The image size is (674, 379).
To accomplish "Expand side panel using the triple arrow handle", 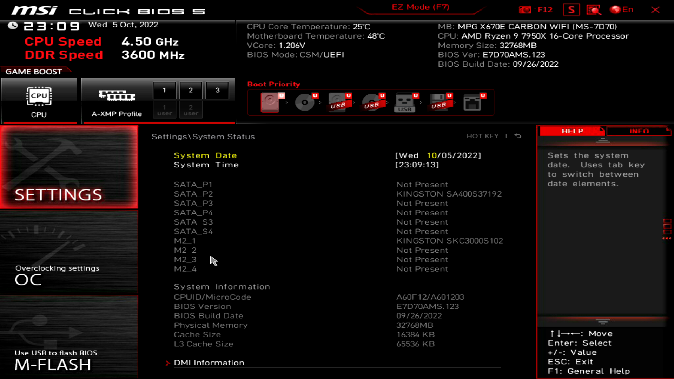I will pyautogui.click(x=667, y=238).
